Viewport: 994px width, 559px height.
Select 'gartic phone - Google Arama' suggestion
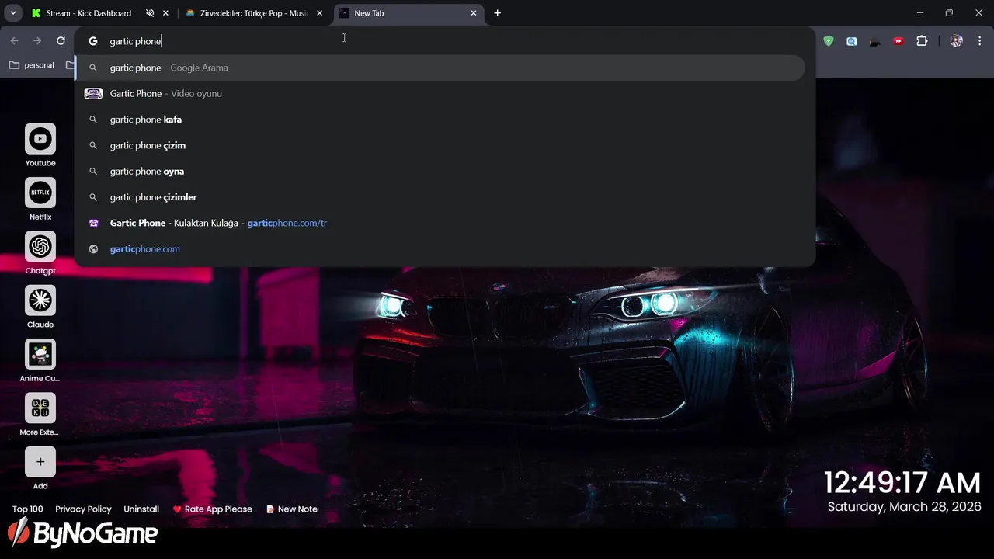[440, 68]
